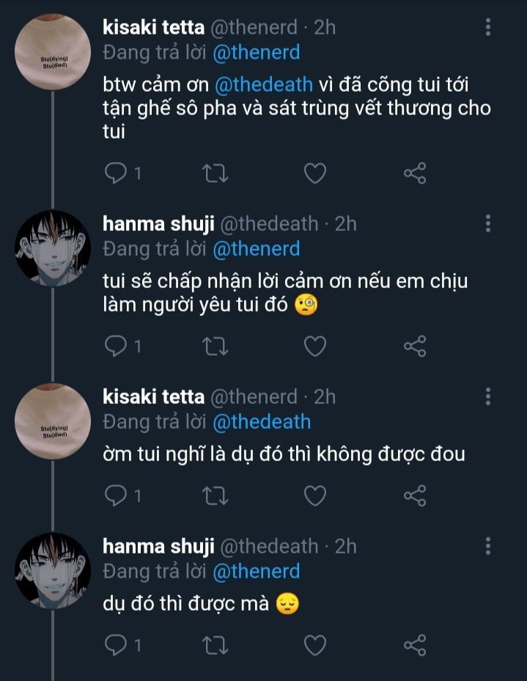Retweet hanma's 'dụ đó thì được mà' tweet
The height and width of the screenshot is (681, 527).
coord(215,645)
